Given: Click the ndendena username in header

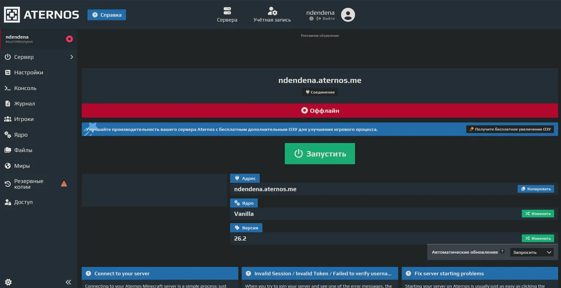Looking at the screenshot, I should tap(320, 13).
